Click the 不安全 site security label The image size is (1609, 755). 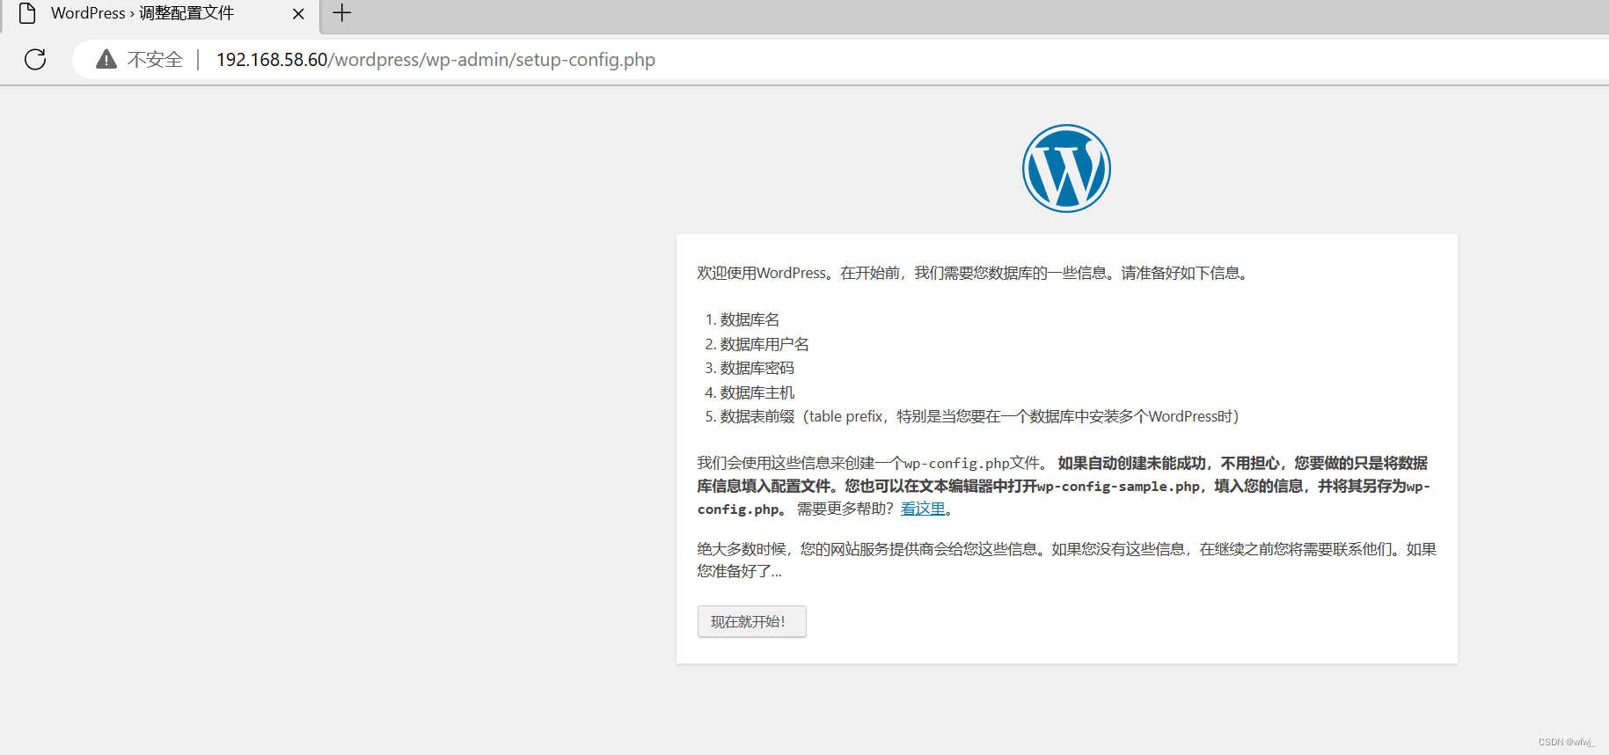click(155, 60)
